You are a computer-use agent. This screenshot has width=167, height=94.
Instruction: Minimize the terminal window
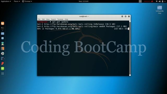[x=122, y=16]
